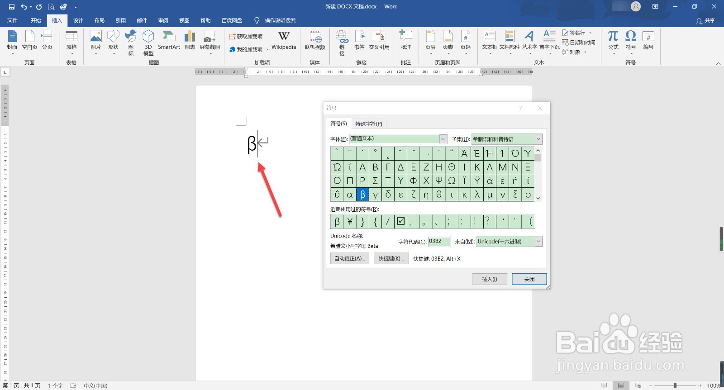This screenshot has height=390, width=724.
Task: Click the 操作说明搜索 search box
Action: [x=280, y=20]
